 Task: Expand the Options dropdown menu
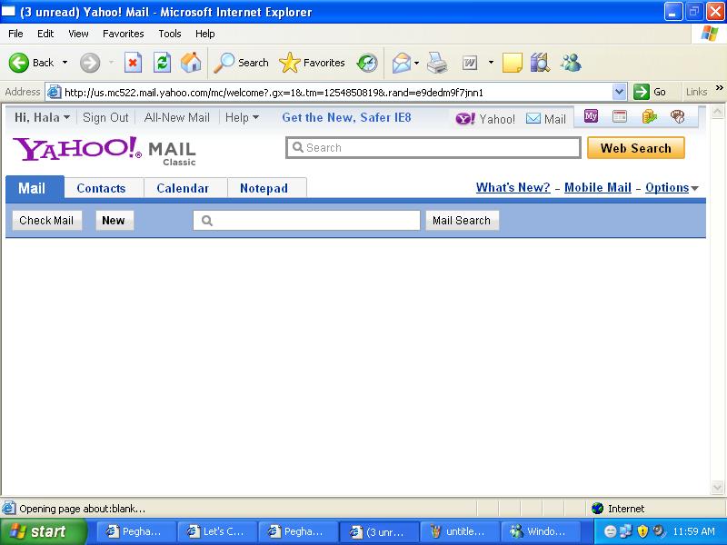pos(672,188)
